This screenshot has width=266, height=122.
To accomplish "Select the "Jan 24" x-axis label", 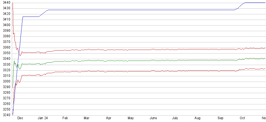I will click(43, 118).
